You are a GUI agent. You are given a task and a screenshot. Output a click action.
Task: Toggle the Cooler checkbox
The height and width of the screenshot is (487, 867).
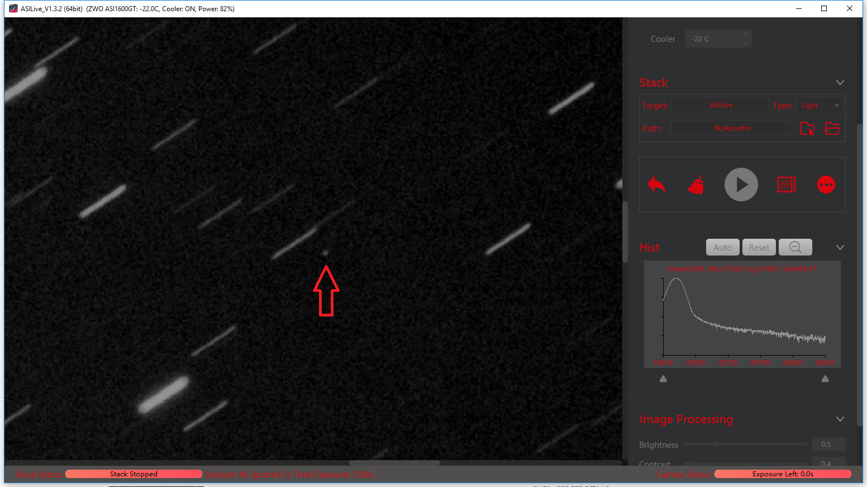click(x=643, y=39)
